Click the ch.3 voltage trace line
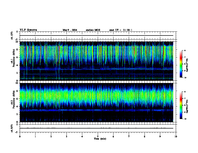 (96, 128)
